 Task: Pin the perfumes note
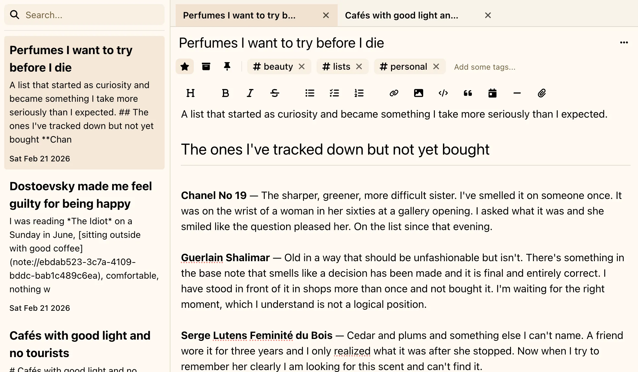click(x=227, y=66)
